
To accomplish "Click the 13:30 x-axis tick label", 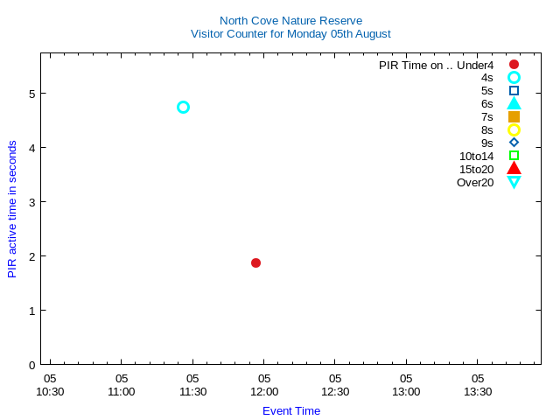I will (478, 386).
